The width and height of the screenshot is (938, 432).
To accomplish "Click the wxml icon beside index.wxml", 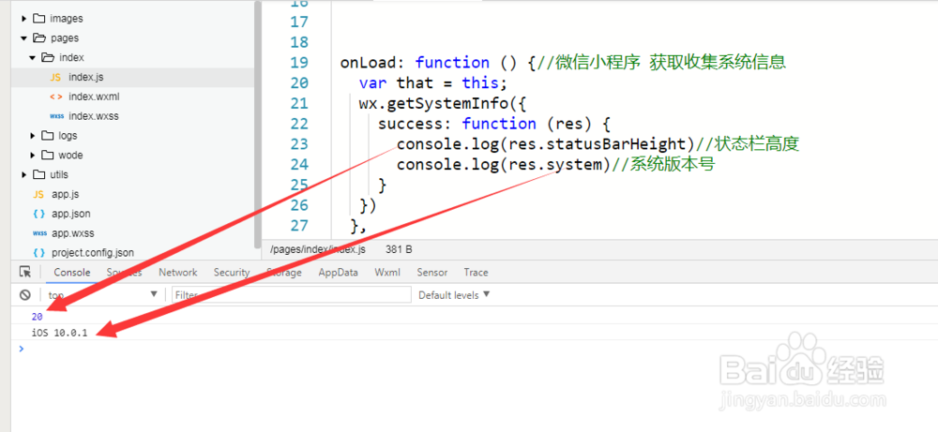I will (x=55, y=97).
